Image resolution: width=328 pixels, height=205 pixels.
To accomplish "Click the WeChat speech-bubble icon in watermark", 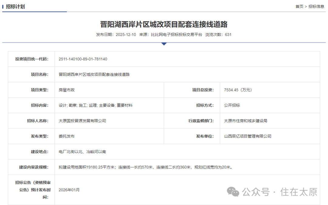I will pyautogui.click(x=234, y=191).
